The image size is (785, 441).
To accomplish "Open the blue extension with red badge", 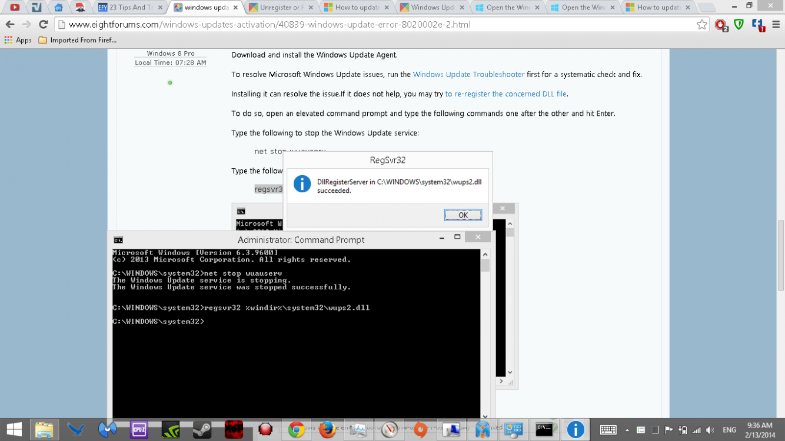I will click(758, 25).
